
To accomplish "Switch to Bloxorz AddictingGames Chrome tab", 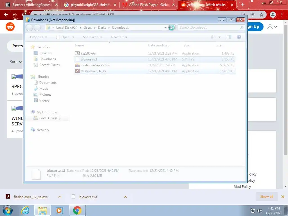I will pos(31,5).
